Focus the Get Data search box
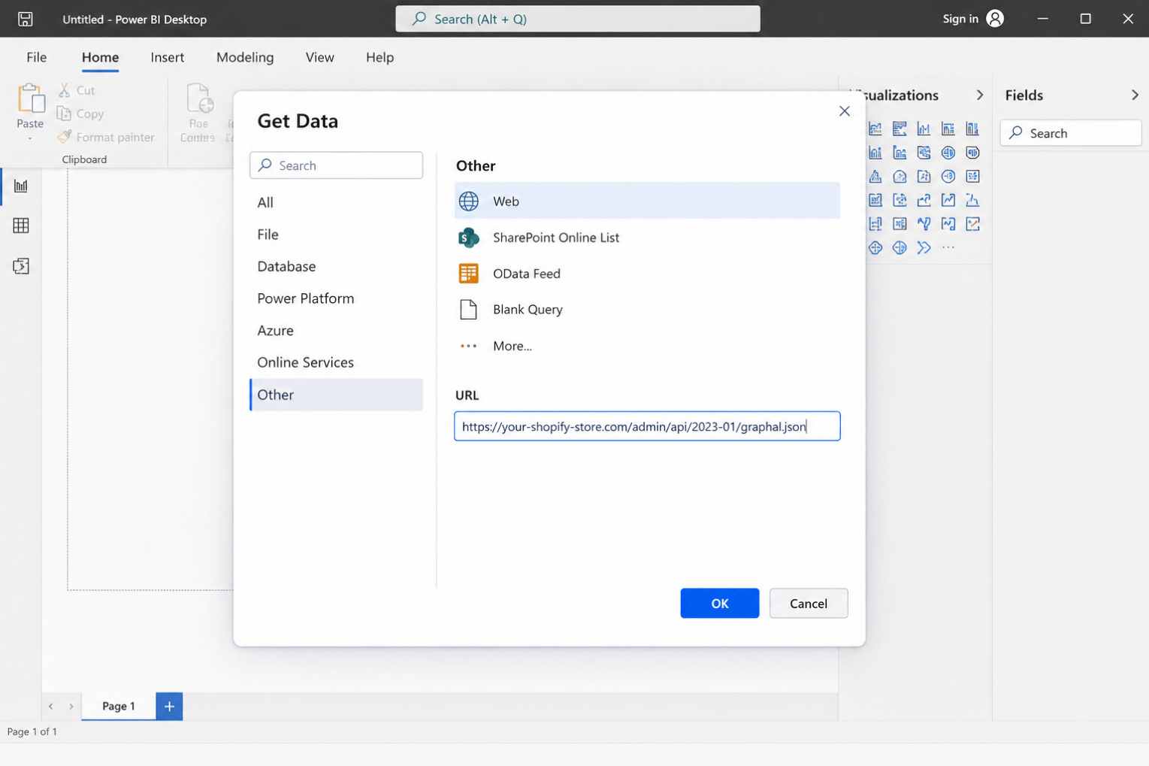This screenshot has width=1149, height=766. [x=336, y=165]
